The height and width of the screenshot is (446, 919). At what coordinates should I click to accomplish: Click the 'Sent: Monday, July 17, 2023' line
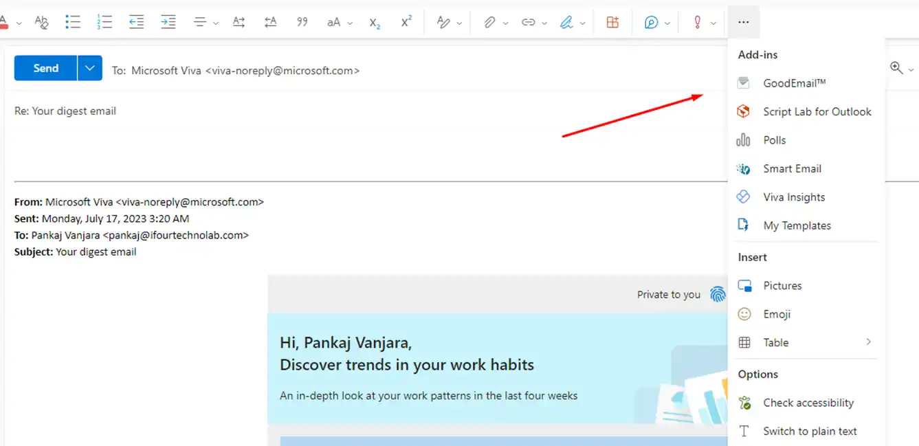point(102,219)
